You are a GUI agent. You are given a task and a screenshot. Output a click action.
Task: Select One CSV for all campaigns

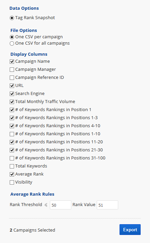(x=12, y=44)
